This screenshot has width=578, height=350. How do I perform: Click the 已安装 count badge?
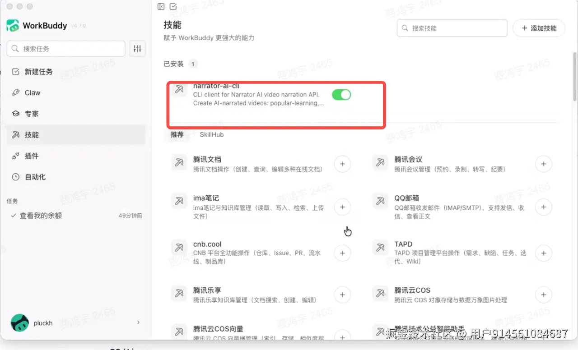(193, 64)
